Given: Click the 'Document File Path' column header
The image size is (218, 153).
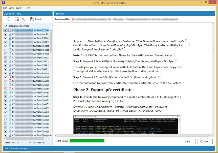Looking at the screenshot, I should click(19, 26).
